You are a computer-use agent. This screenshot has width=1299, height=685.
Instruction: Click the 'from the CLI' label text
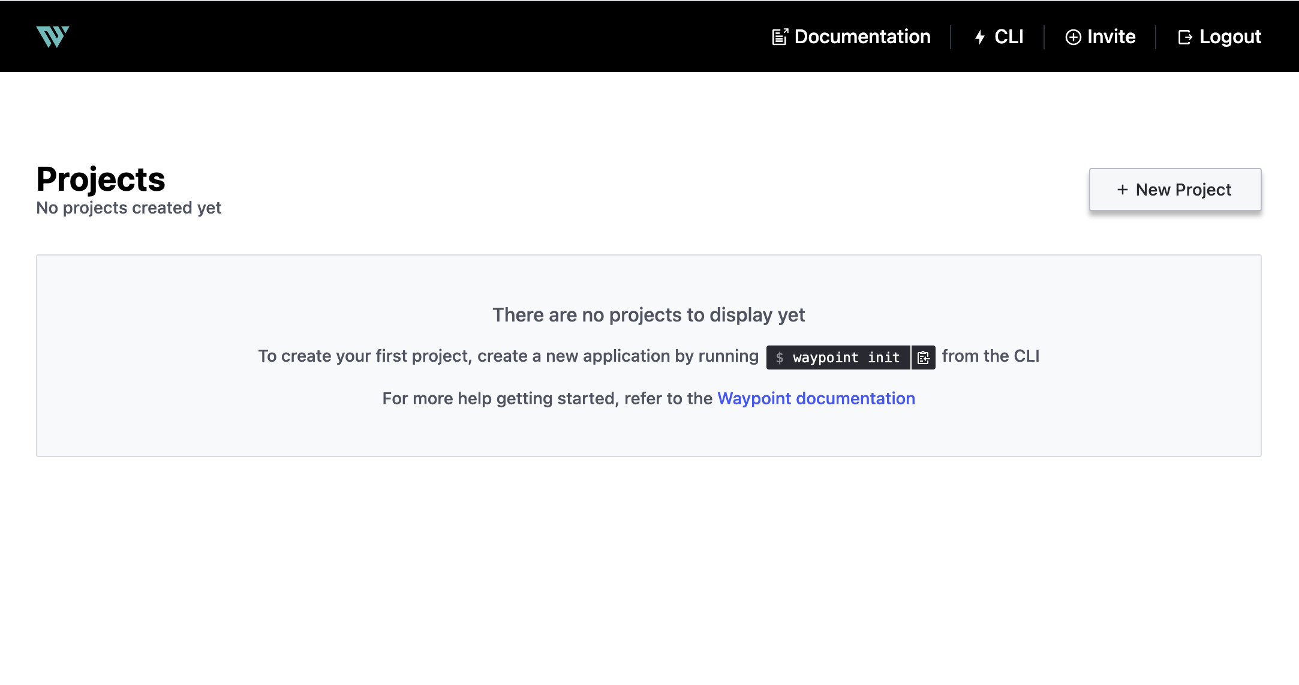[991, 355]
